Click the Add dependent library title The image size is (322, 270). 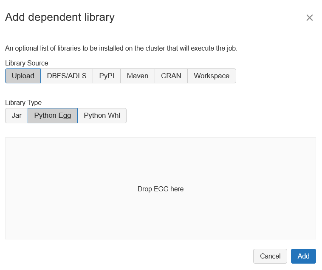(59, 17)
